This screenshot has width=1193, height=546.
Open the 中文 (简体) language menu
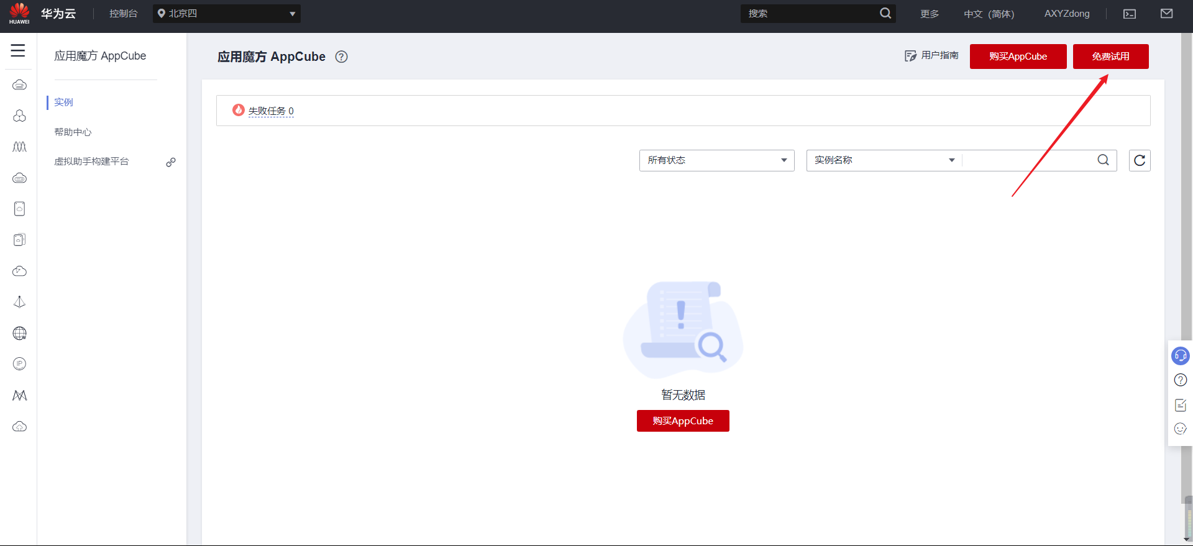click(989, 14)
